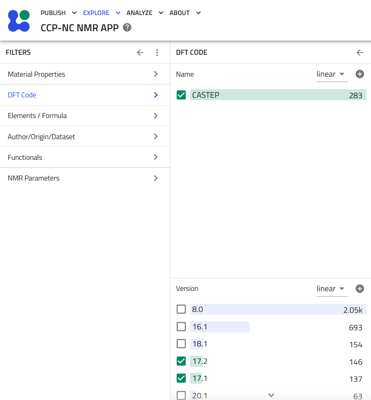Open Version scale linear dropdown
The image size is (371, 400).
[x=332, y=289]
